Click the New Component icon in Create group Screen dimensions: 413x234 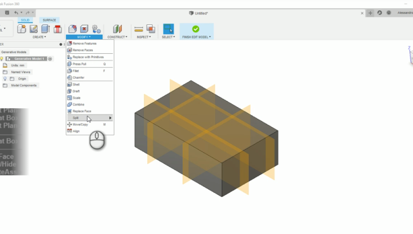(x=22, y=29)
